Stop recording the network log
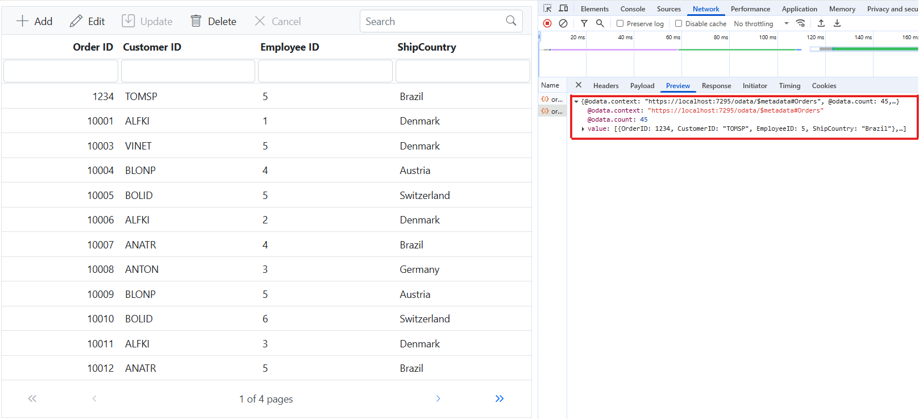This screenshot has height=419, width=919. pos(547,23)
